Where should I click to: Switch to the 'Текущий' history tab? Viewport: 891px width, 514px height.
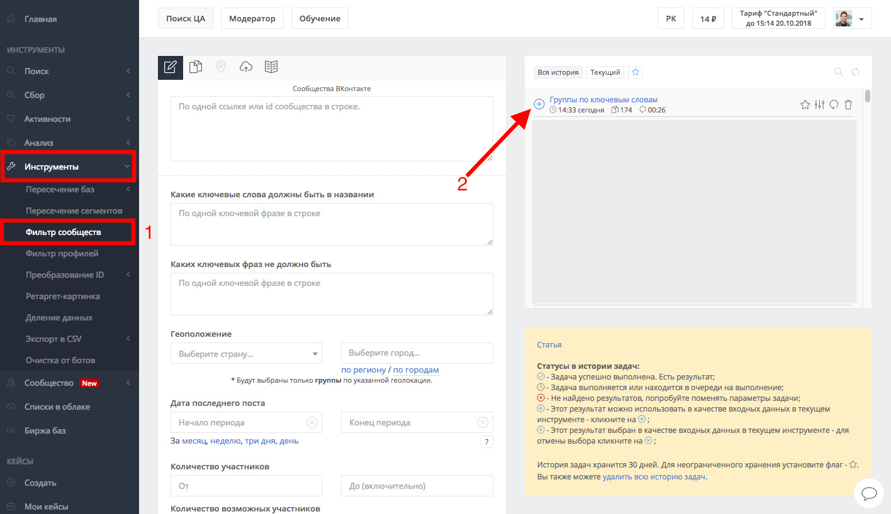pos(605,72)
